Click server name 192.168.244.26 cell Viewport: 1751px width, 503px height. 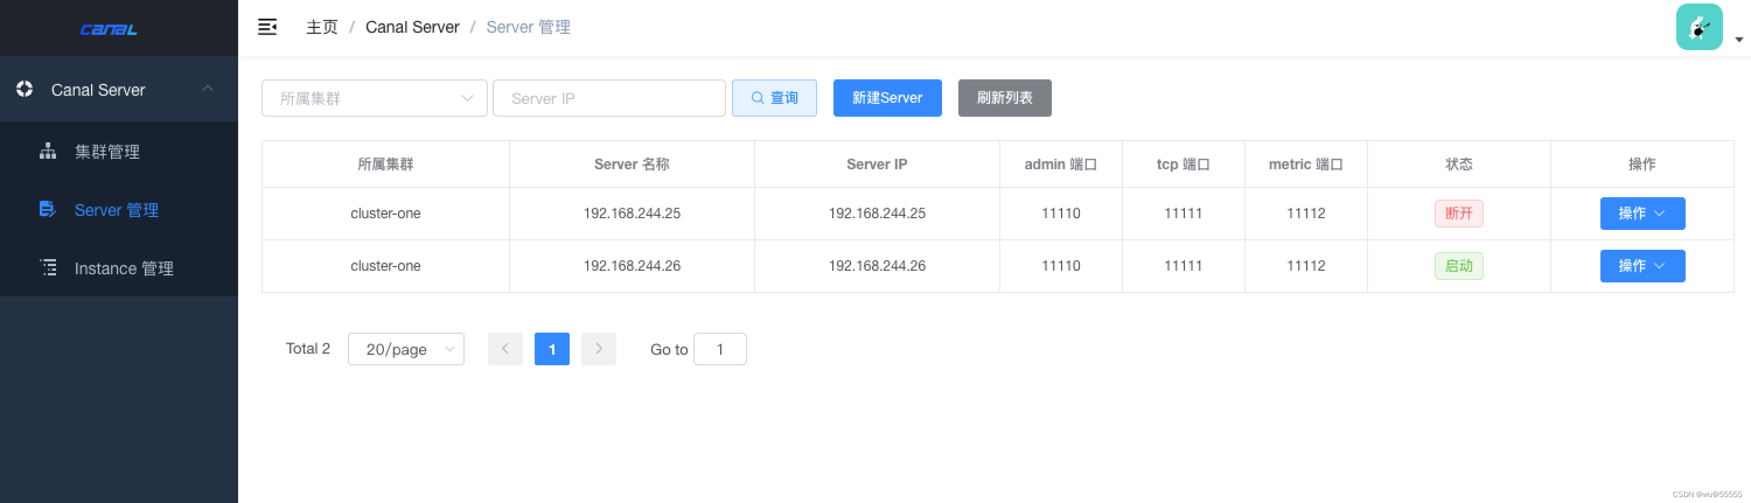[632, 266]
